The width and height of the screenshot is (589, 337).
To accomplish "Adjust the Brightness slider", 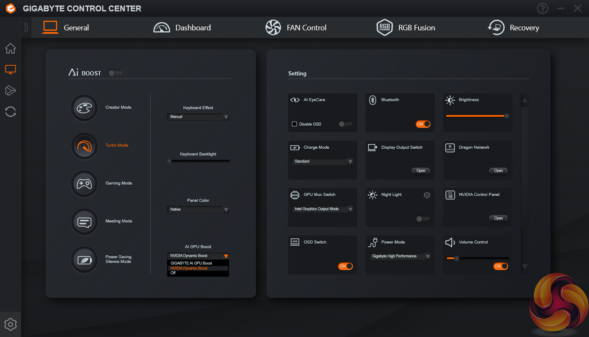I will coord(478,116).
